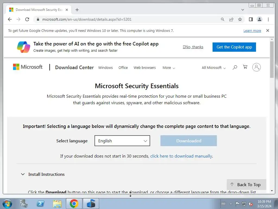Click the browser forward arrow

[x=18, y=19]
